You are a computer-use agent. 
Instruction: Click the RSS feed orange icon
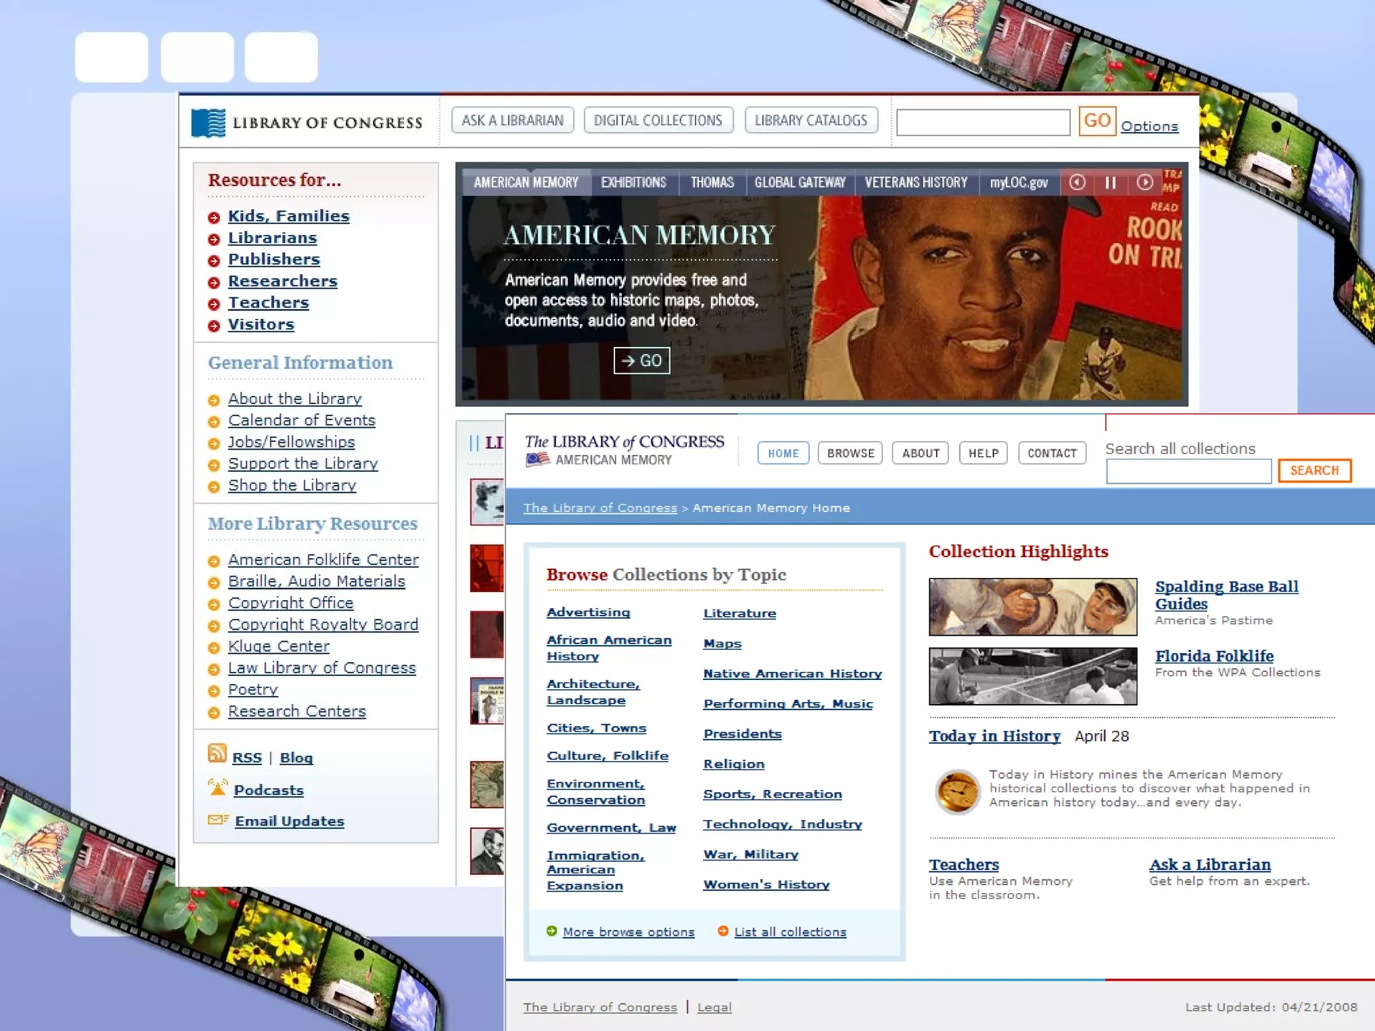pos(217,754)
